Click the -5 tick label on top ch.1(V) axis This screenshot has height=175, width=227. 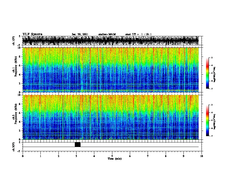click(x=19, y=45)
